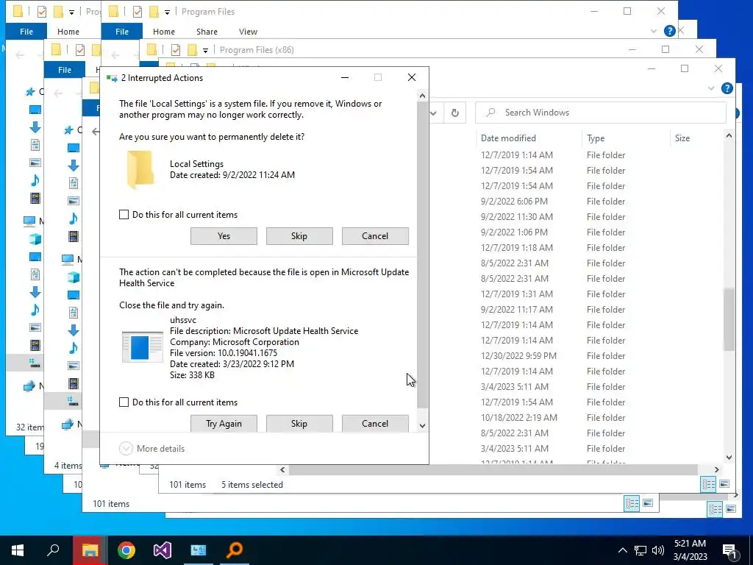
Task: Click the top Music note in leftmost navigation pane
Action: (35, 180)
